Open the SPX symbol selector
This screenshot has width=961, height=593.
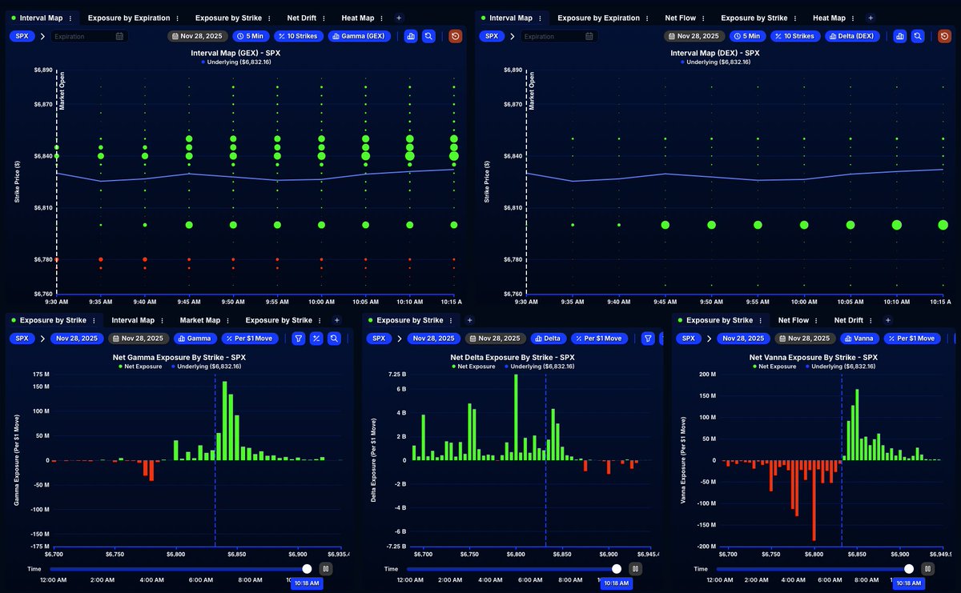[x=20, y=36]
